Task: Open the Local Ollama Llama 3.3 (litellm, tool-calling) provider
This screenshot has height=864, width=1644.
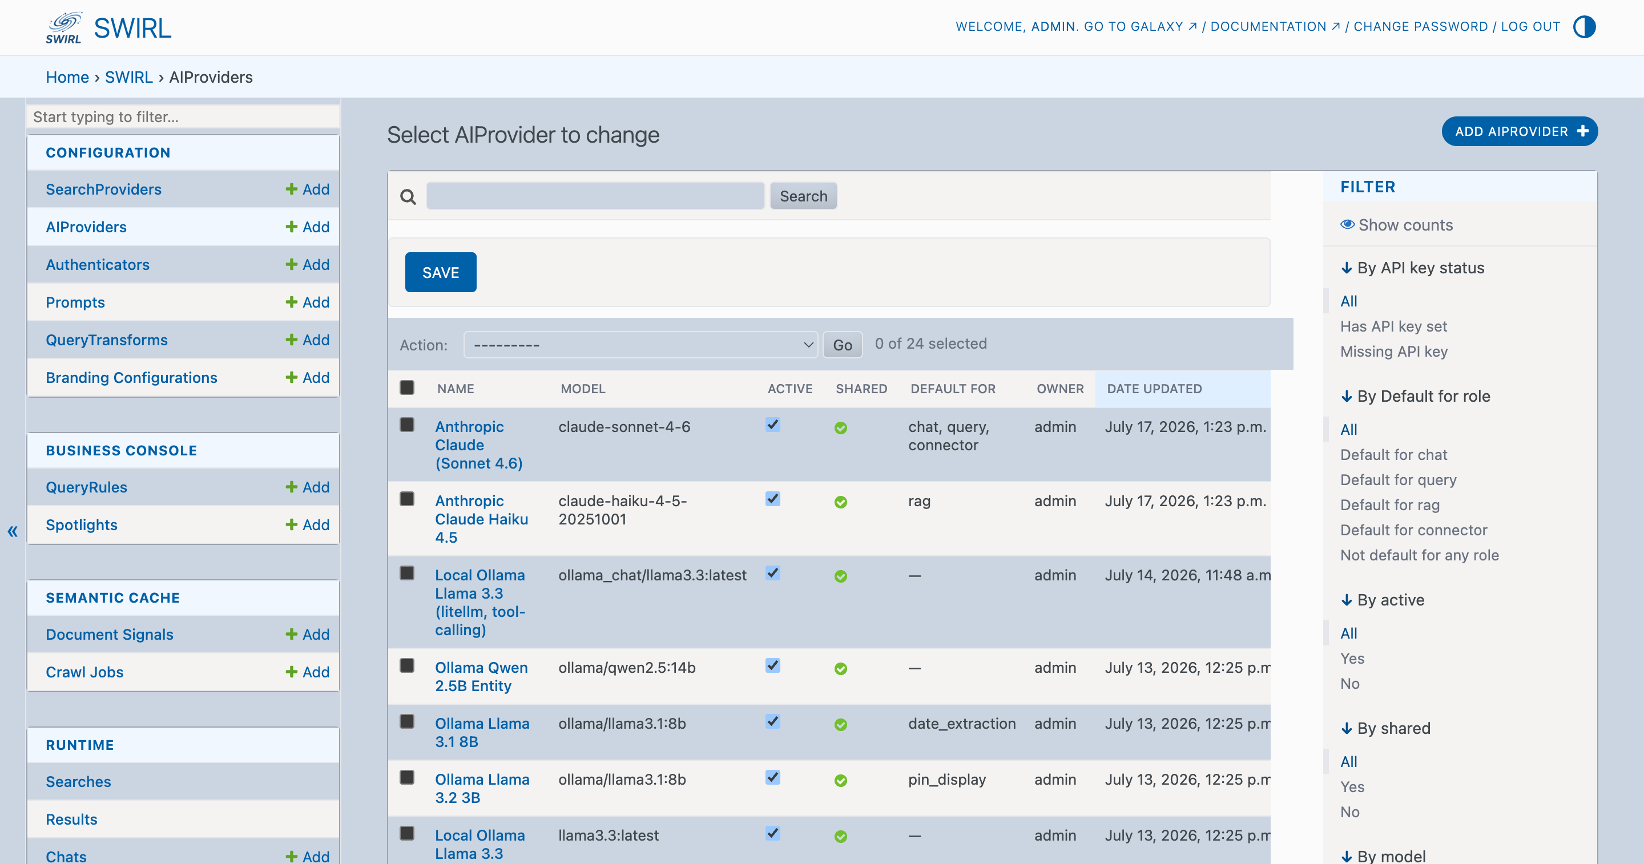Action: click(481, 601)
